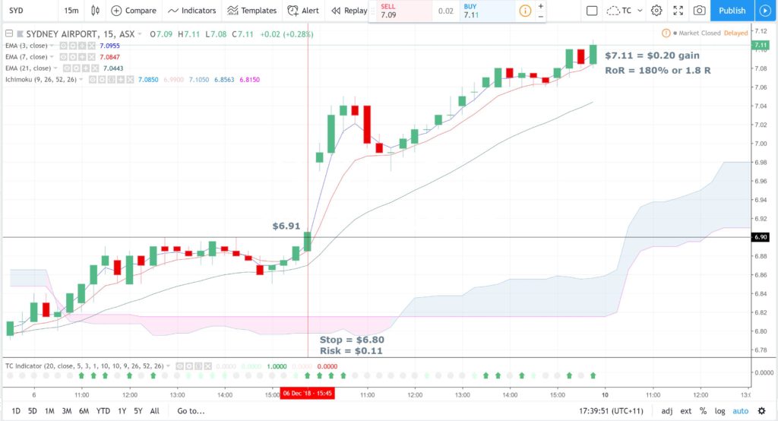Select the YTD time range
Screen dimensions: 778x421
(103, 410)
